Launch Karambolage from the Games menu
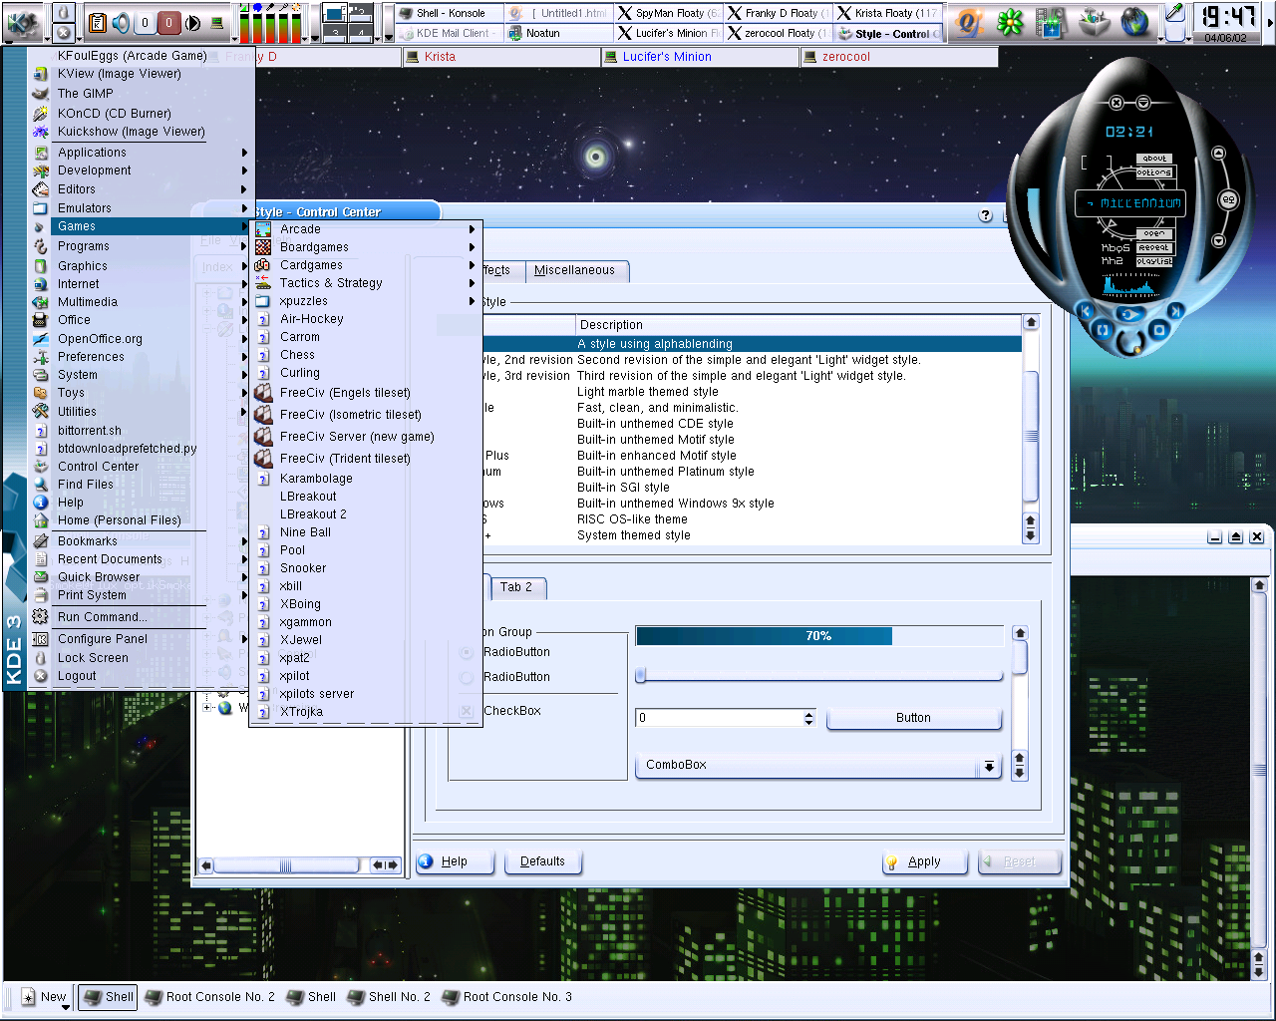The width and height of the screenshot is (1276, 1021). coord(365,479)
